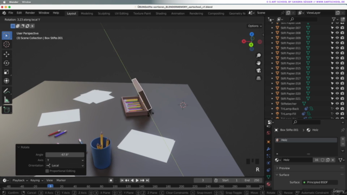Open the Object properties orange square tab
The image size is (347, 195).
click(268, 142)
